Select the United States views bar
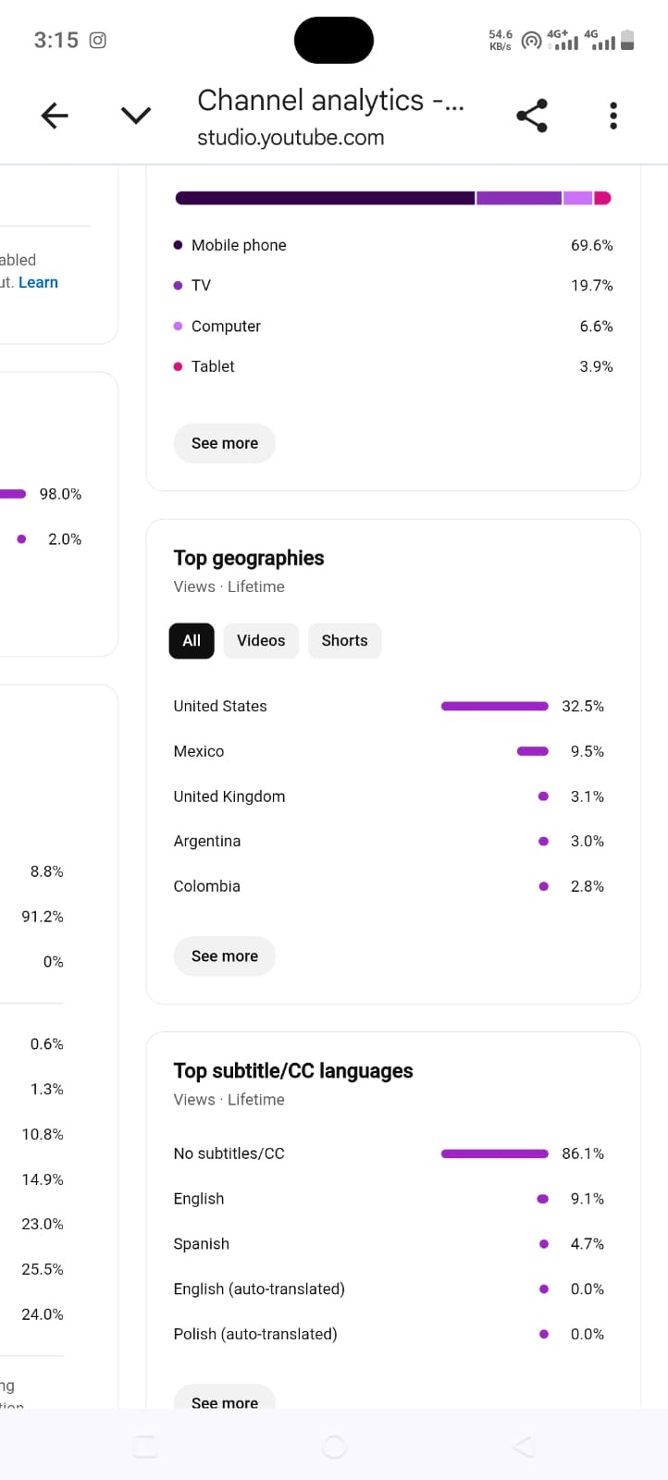Viewport: 668px width, 1480px height. pos(495,706)
